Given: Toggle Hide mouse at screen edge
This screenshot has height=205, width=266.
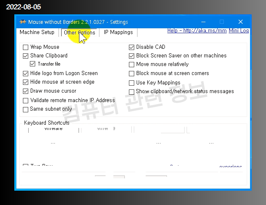Looking at the screenshot, I should point(26,82).
